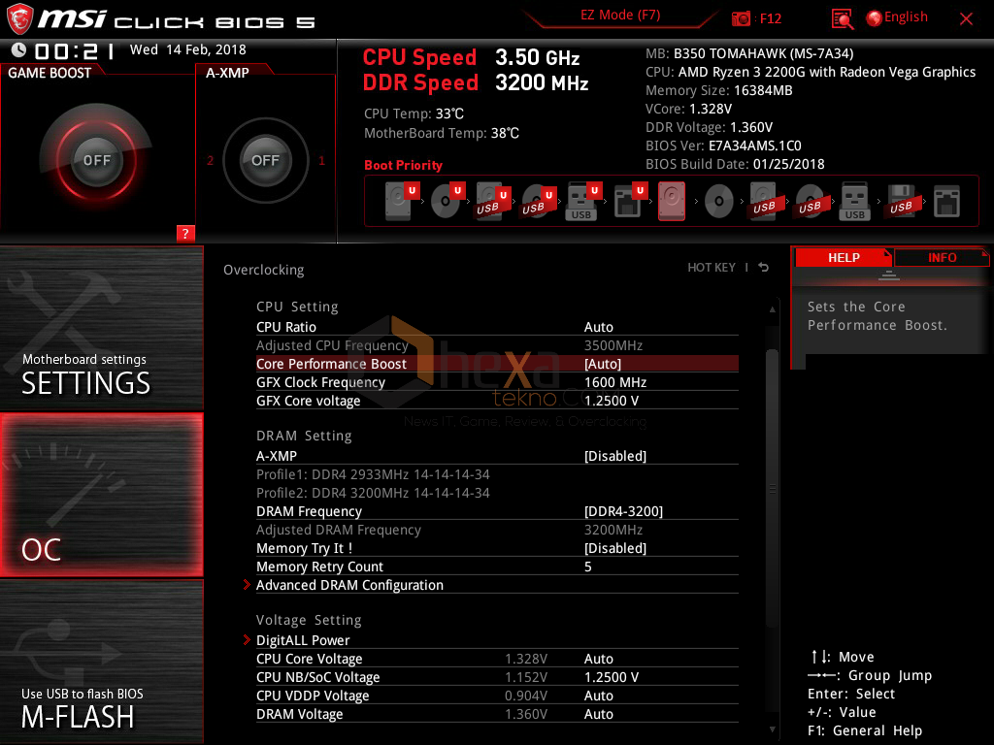This screenshot has height=745, width=994.
Task: Open the CPU VDDP Voltage Auto setting
Action: 497,696
